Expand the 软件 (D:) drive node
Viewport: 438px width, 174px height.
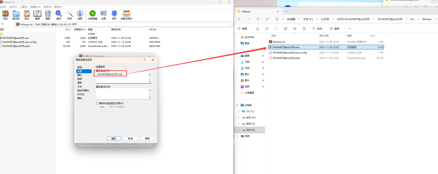(x=238, y=117)
